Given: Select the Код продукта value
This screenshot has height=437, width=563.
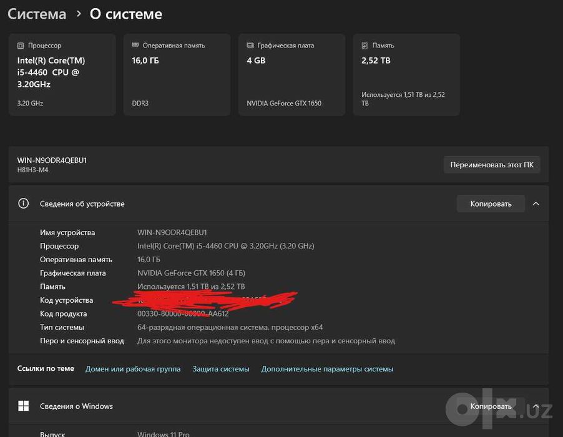Looking at the screenshot, I should click(183, 313).
